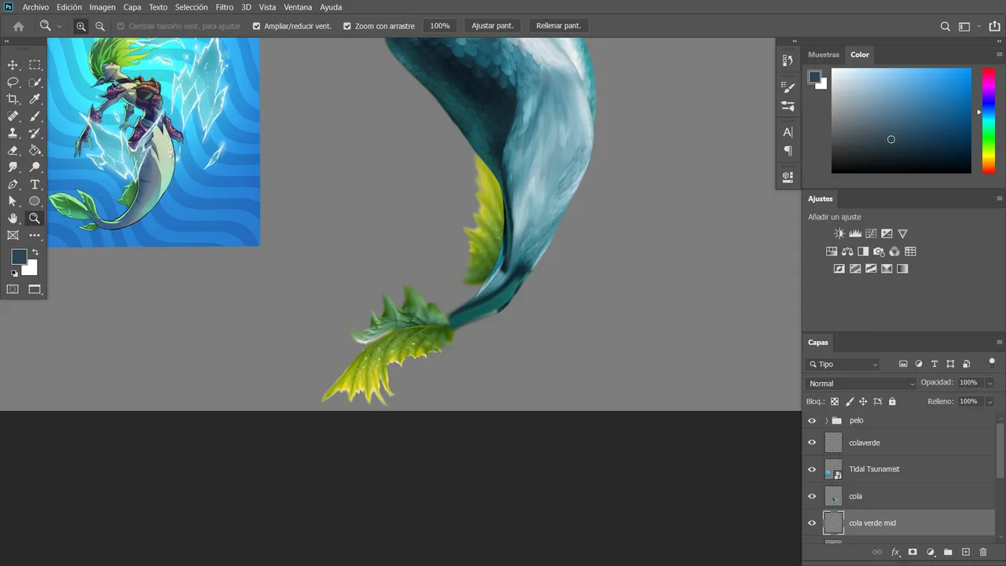Toggle layer filtering on/off switch

pos(992,363)
